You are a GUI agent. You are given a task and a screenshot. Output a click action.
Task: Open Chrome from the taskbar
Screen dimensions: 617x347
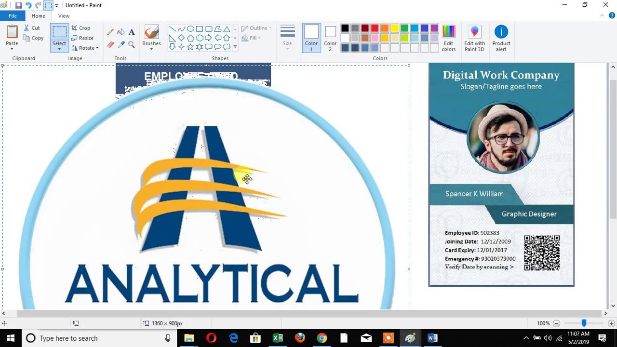pos(322,338)
